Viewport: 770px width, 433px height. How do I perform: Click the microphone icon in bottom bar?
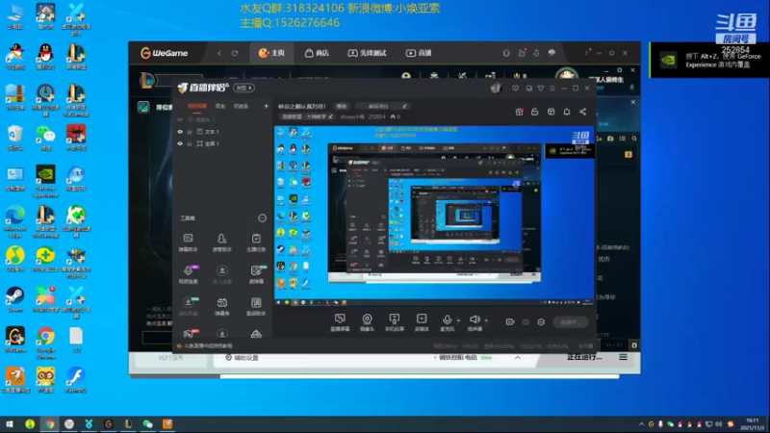click(x=447, y=320)
